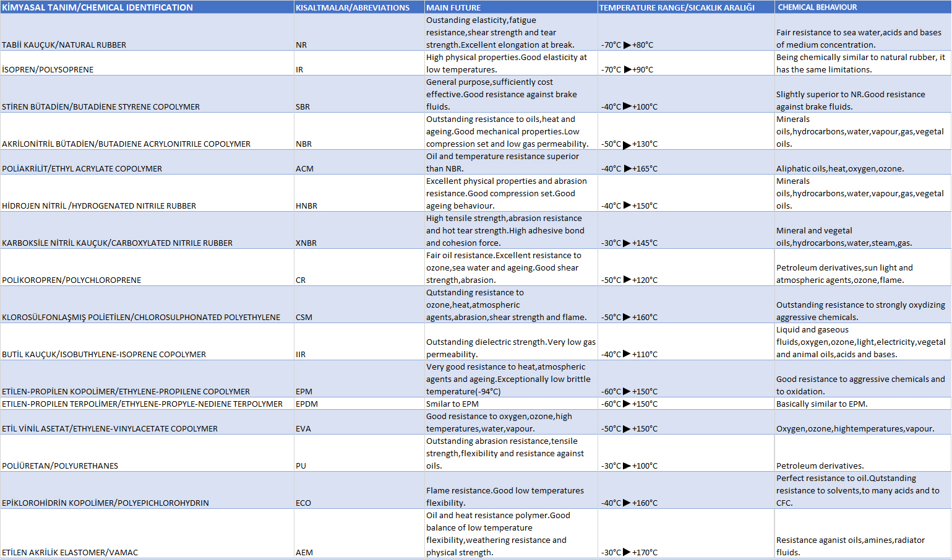
Task: Click the -30°C to +170°C temperature cell
Action: (686, 534)
